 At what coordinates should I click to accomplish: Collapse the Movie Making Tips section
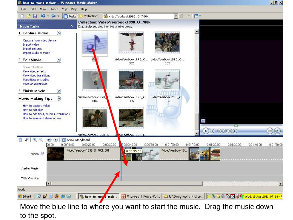point(59,99)
